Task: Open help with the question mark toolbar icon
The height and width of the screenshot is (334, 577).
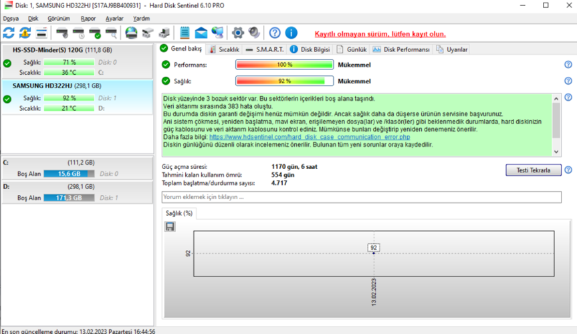Action: (275, 33)
